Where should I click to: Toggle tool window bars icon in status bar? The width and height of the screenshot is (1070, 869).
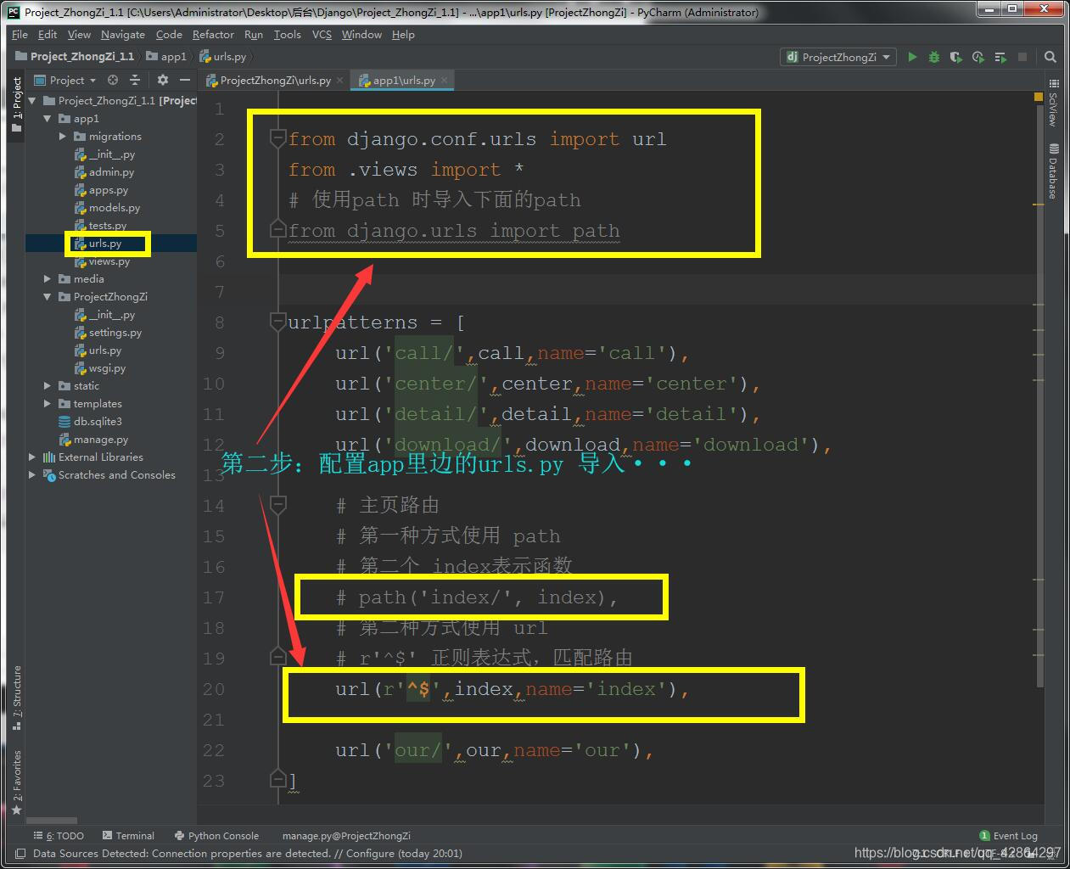tap(19, 854)
